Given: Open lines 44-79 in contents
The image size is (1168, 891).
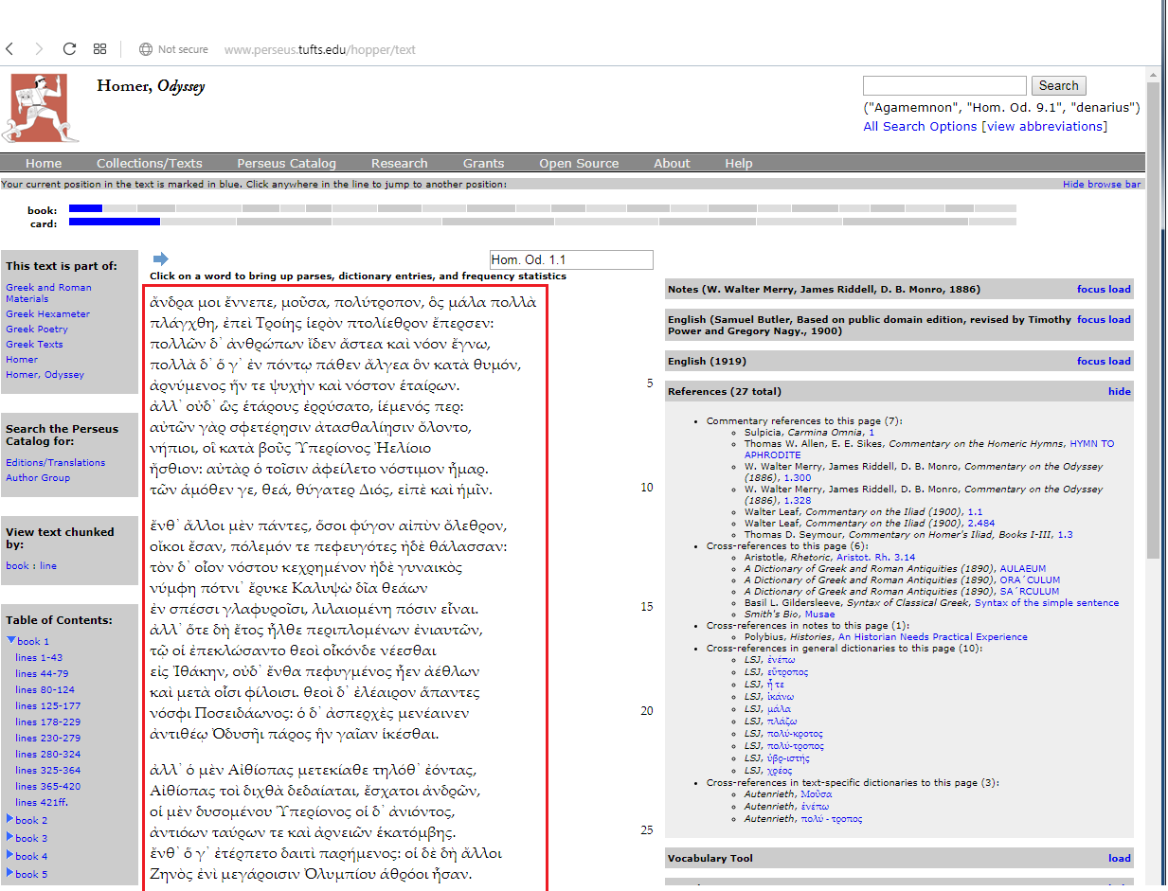Looking at the screenshot, I should tap(42, 673).
